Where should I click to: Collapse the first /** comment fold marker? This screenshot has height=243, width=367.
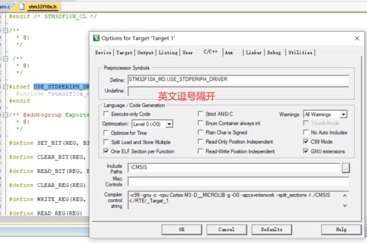point(5,30)
